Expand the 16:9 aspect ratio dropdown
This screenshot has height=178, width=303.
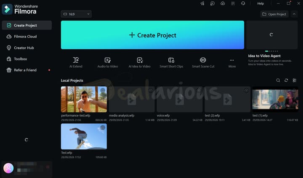[76, 14]
